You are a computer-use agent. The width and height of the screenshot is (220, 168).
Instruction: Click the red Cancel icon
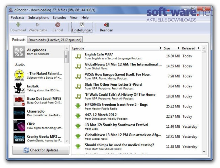58,25
